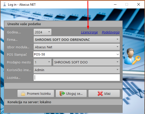Screen dimensions: 145x114
Task: Expand the Firma company dropdown
Action: [x=77, y=40]
